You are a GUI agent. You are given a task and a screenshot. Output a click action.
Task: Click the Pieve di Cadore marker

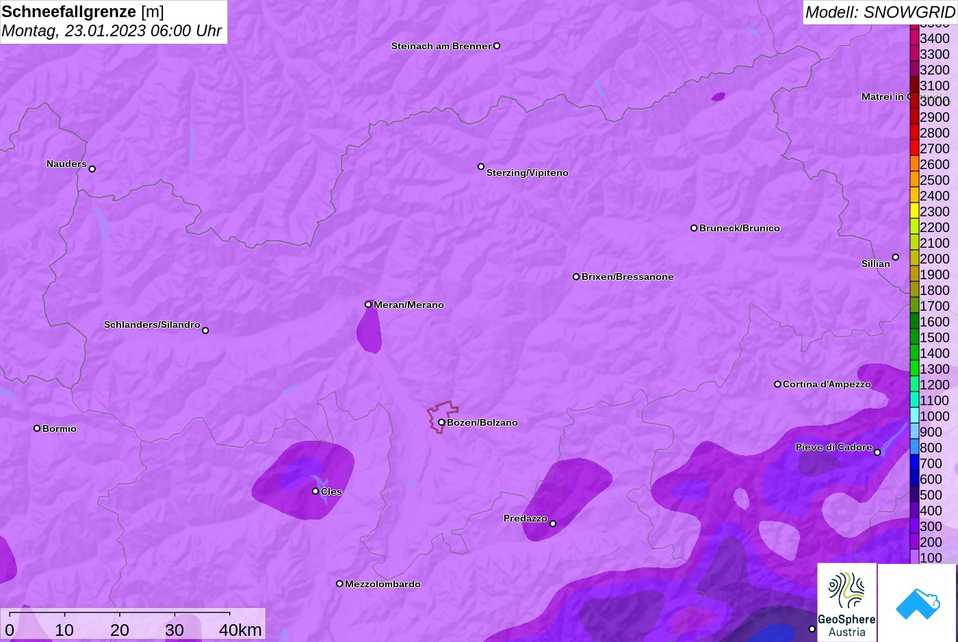[x=877, y=452]
